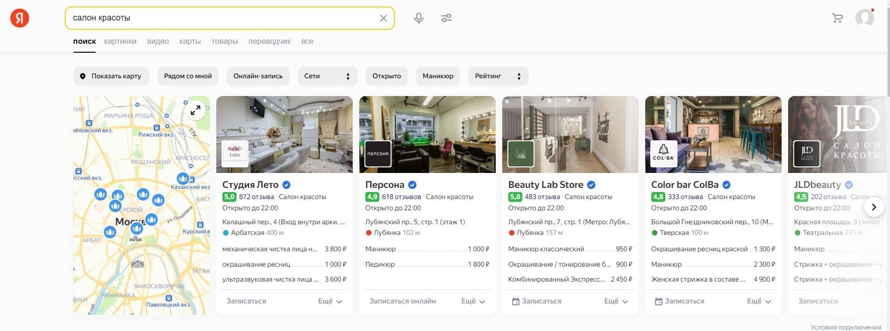Screen dimensions: 890x331
Task: Open the 872 отзыва reviews text
Action: (256, 197)
